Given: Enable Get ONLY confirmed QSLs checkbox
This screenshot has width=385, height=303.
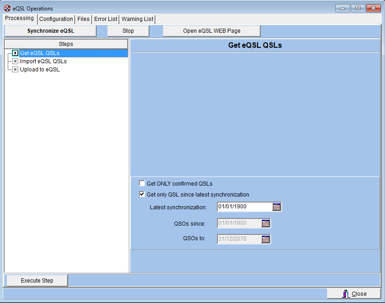Looking at the screenshot, I should point(142,184).
